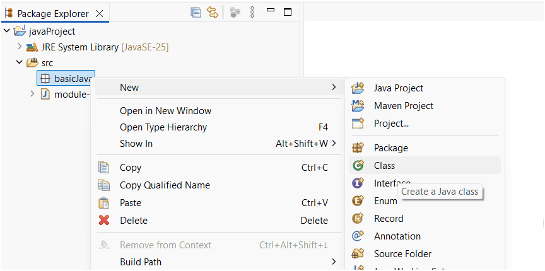The height and width of the screenshot is (271, 545).
Task: Click the basicJava package icon
Action: [45, 79]
